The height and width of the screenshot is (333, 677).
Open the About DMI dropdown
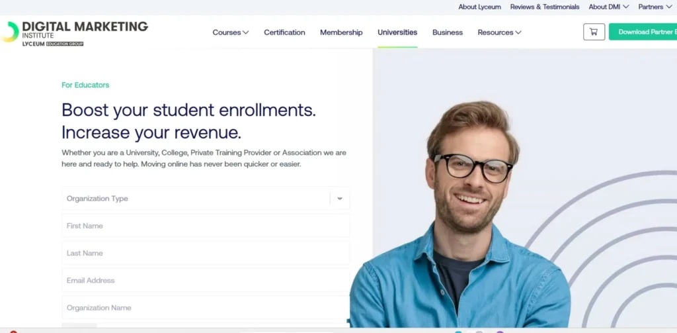tap(609, 7)
